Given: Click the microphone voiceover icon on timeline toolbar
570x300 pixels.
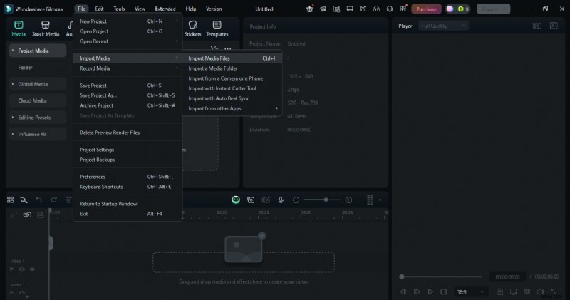Looking at the screenshot, I should click(281, 200).
